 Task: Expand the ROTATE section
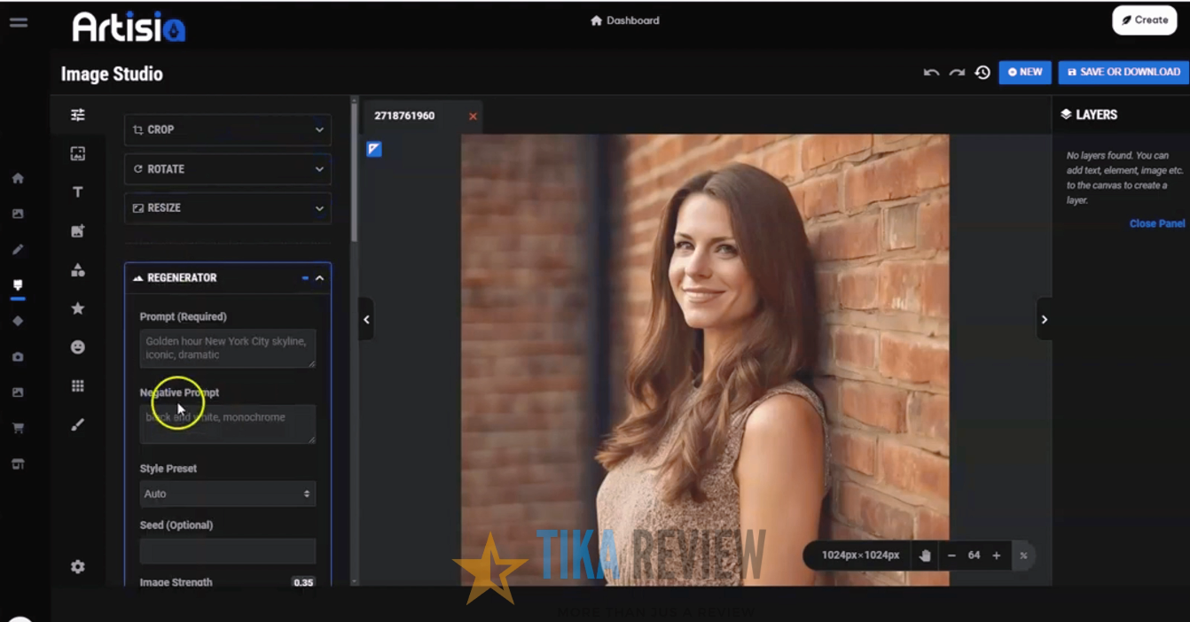tap(227, 168)
